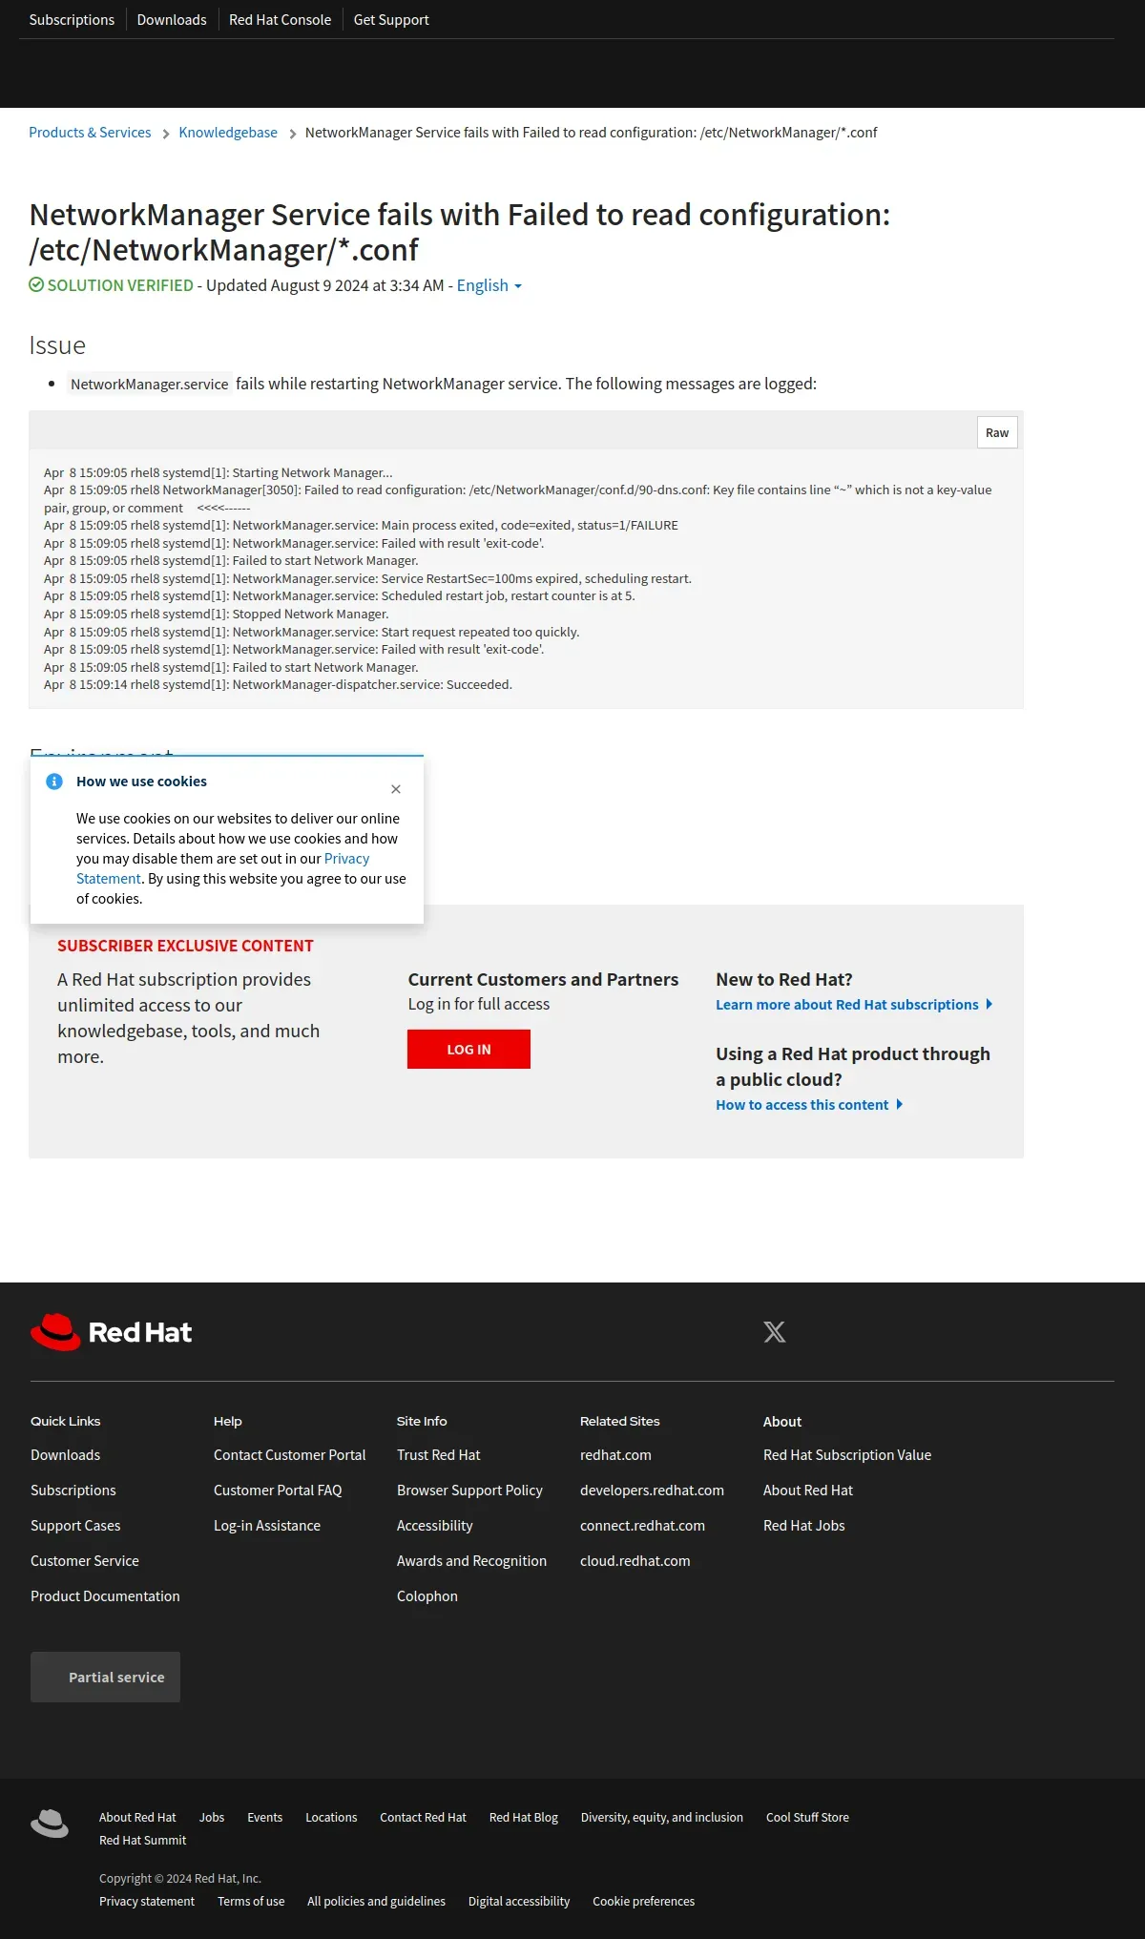Open Digital accessibility link
1145x1939 pixels.
point(519,1902)
